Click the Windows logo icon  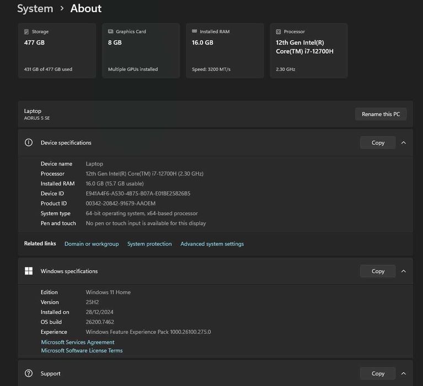pyautogui.click(x=29, y=271)
